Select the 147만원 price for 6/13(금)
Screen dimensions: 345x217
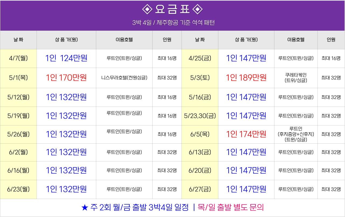tap(246, 152)
